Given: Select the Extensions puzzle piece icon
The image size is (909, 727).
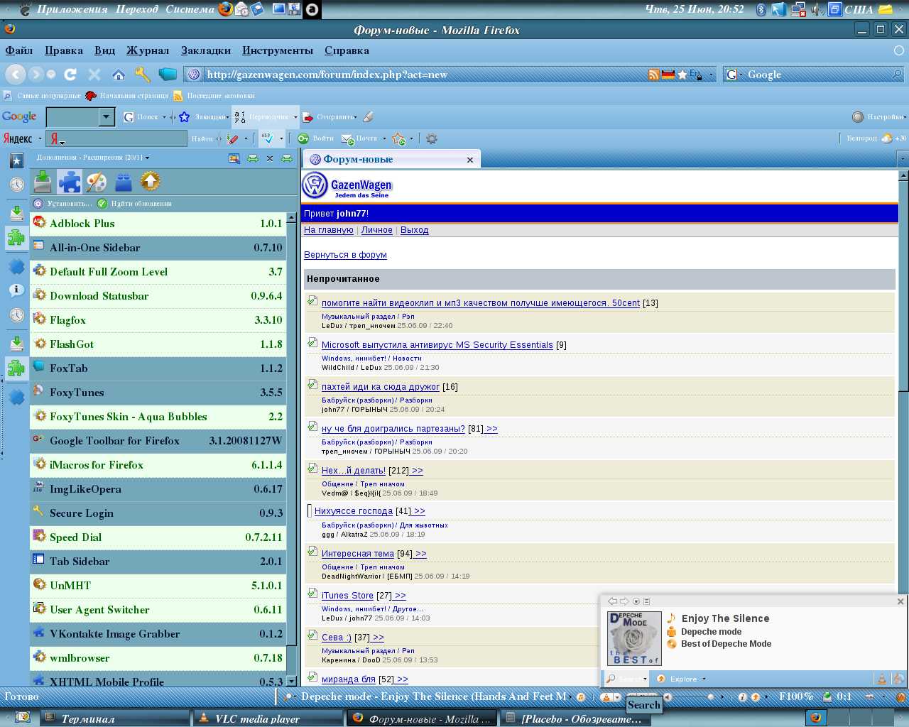Looking at the screenshot, I should [70, 182].
